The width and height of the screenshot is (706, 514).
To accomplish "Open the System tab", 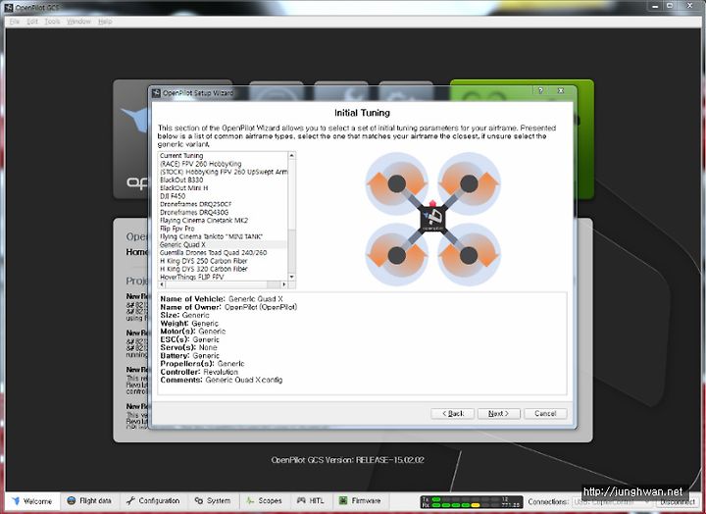I will coord(213,501).
